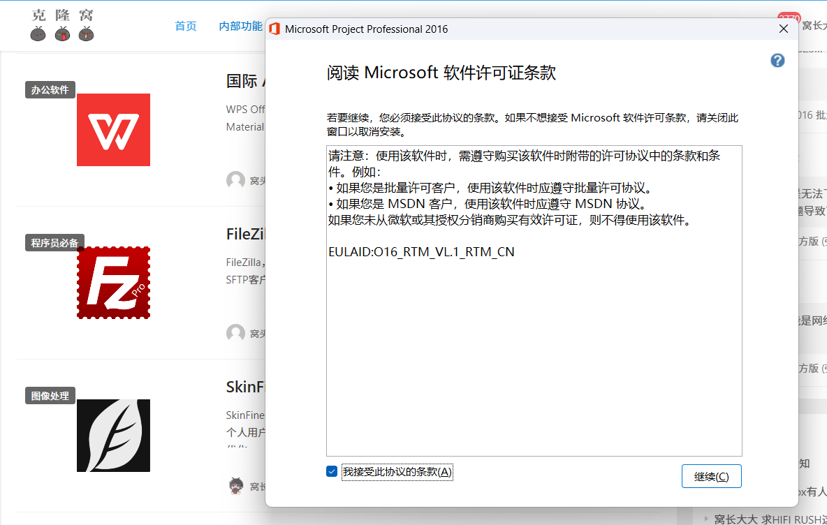Image resolution: width=827 pixels, height=525 pixels.
Task: Click inside the license terms text box
Action: (534, 300)
